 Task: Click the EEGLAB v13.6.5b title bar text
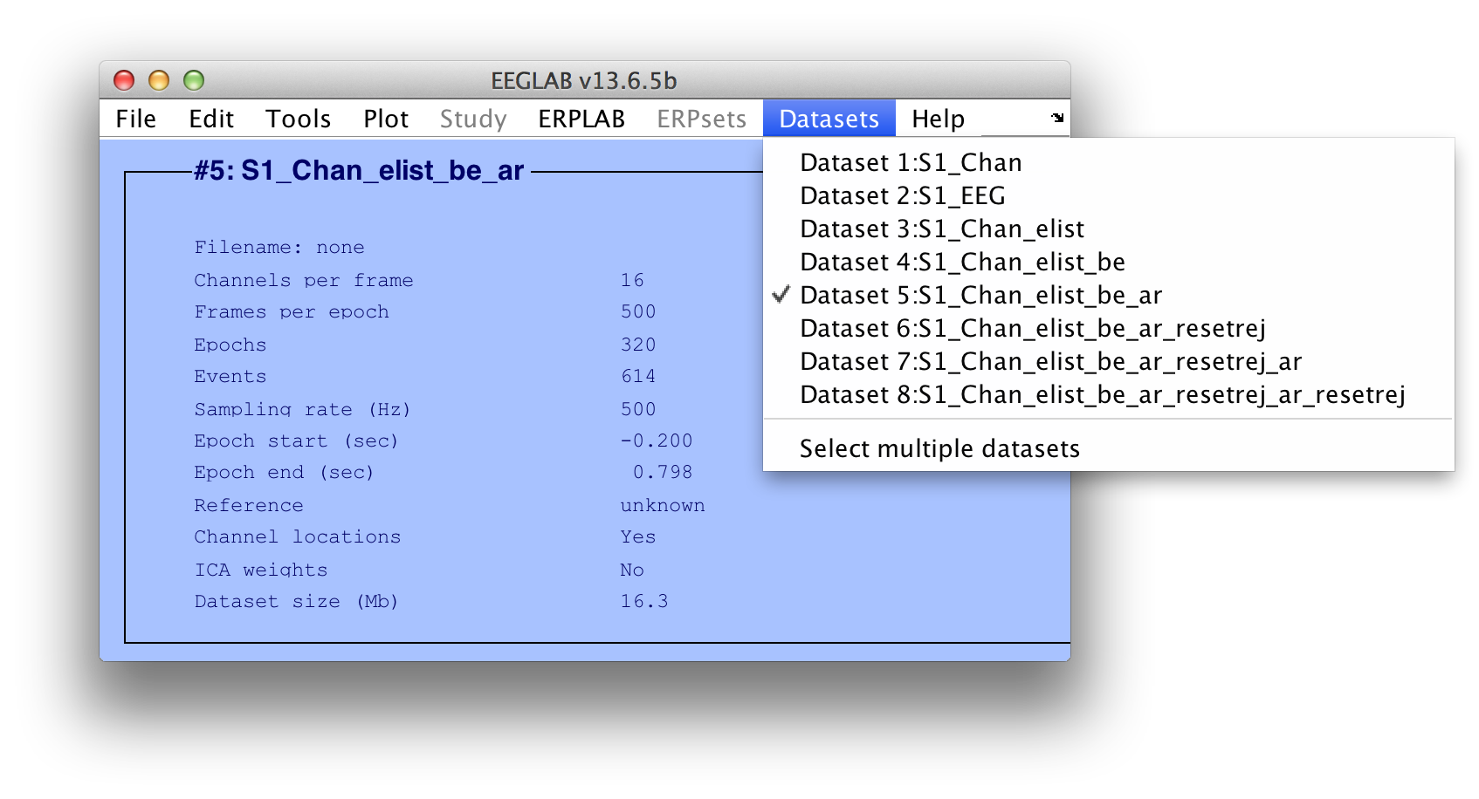(584, 81)
